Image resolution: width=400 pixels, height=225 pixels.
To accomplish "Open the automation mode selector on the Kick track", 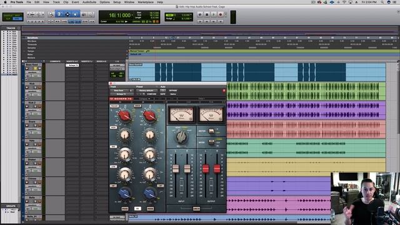I will 36,94.
